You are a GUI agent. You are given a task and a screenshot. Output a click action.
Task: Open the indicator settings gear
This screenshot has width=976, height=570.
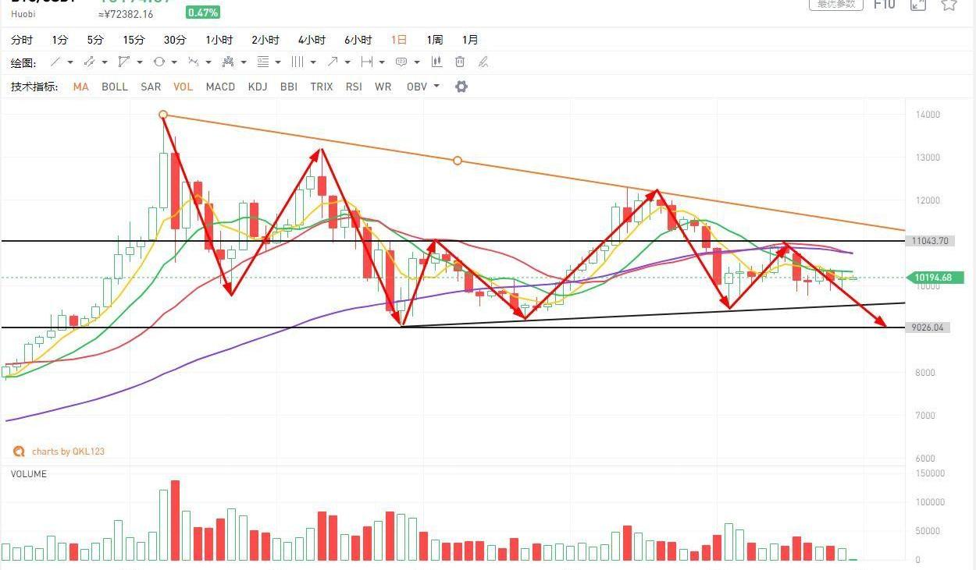pyautogui.click(x=461, y=87)
